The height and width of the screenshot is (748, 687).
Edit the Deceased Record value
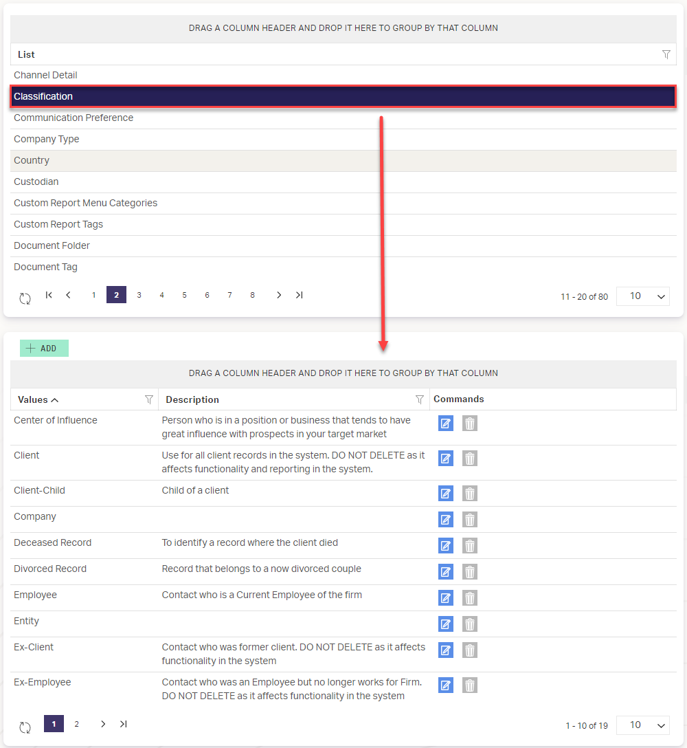coord(446,546)
